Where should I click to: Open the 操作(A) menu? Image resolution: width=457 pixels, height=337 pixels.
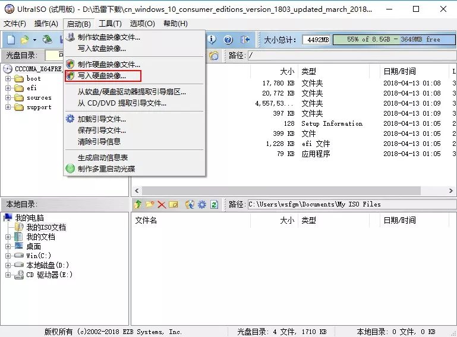click(46, 24)
